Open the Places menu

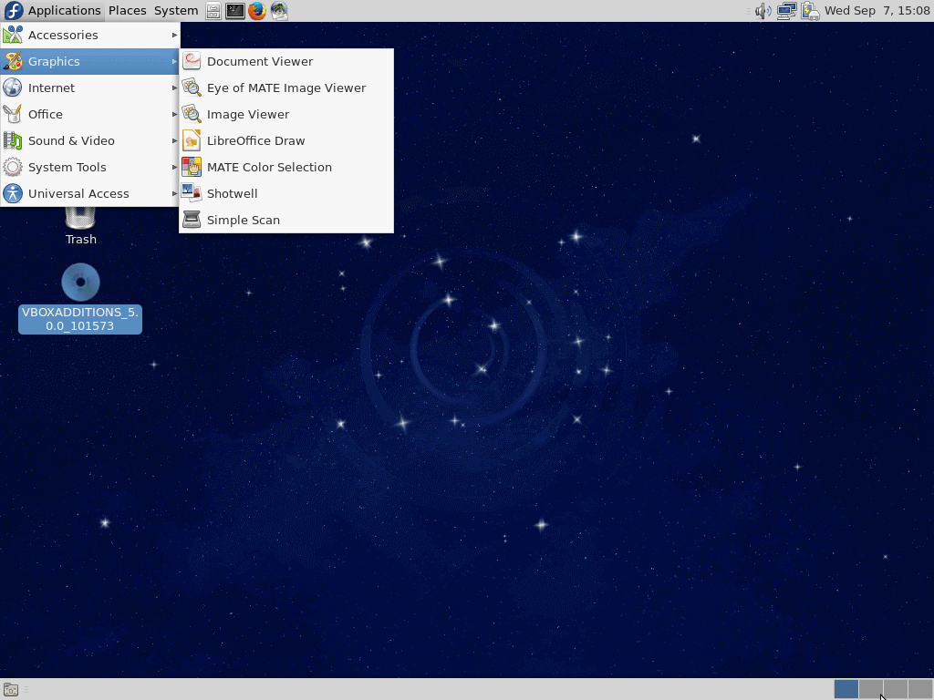coord(127,11)
